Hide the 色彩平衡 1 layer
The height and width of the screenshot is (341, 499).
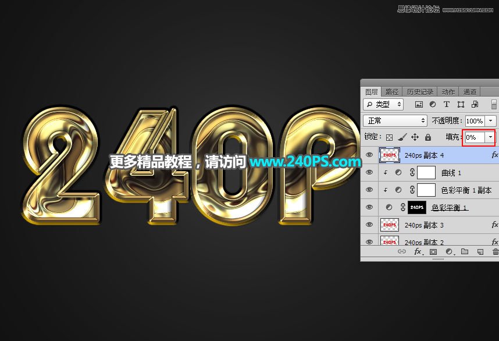369,207
